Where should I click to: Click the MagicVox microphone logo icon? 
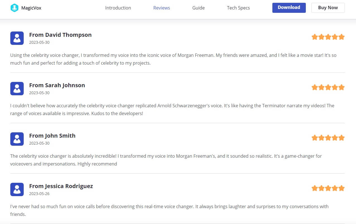[x=14, y=8]
